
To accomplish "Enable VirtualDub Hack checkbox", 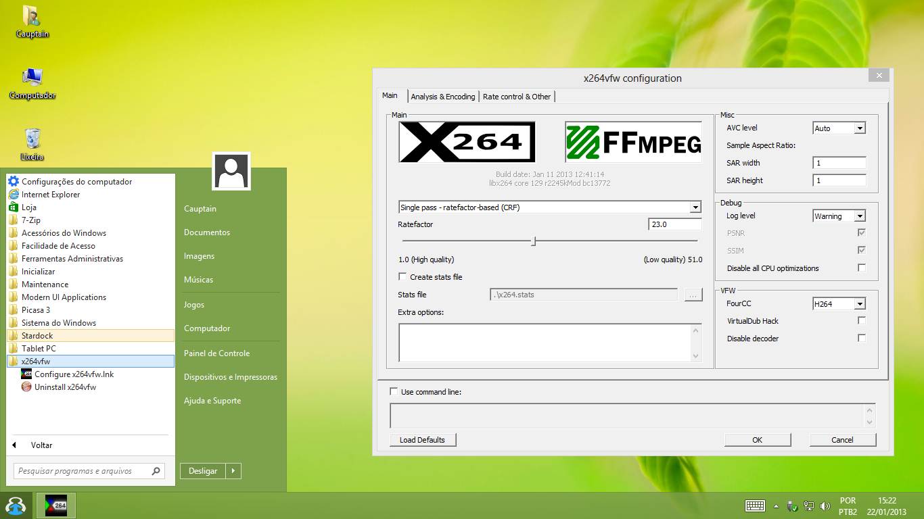I will click(861, 320).
